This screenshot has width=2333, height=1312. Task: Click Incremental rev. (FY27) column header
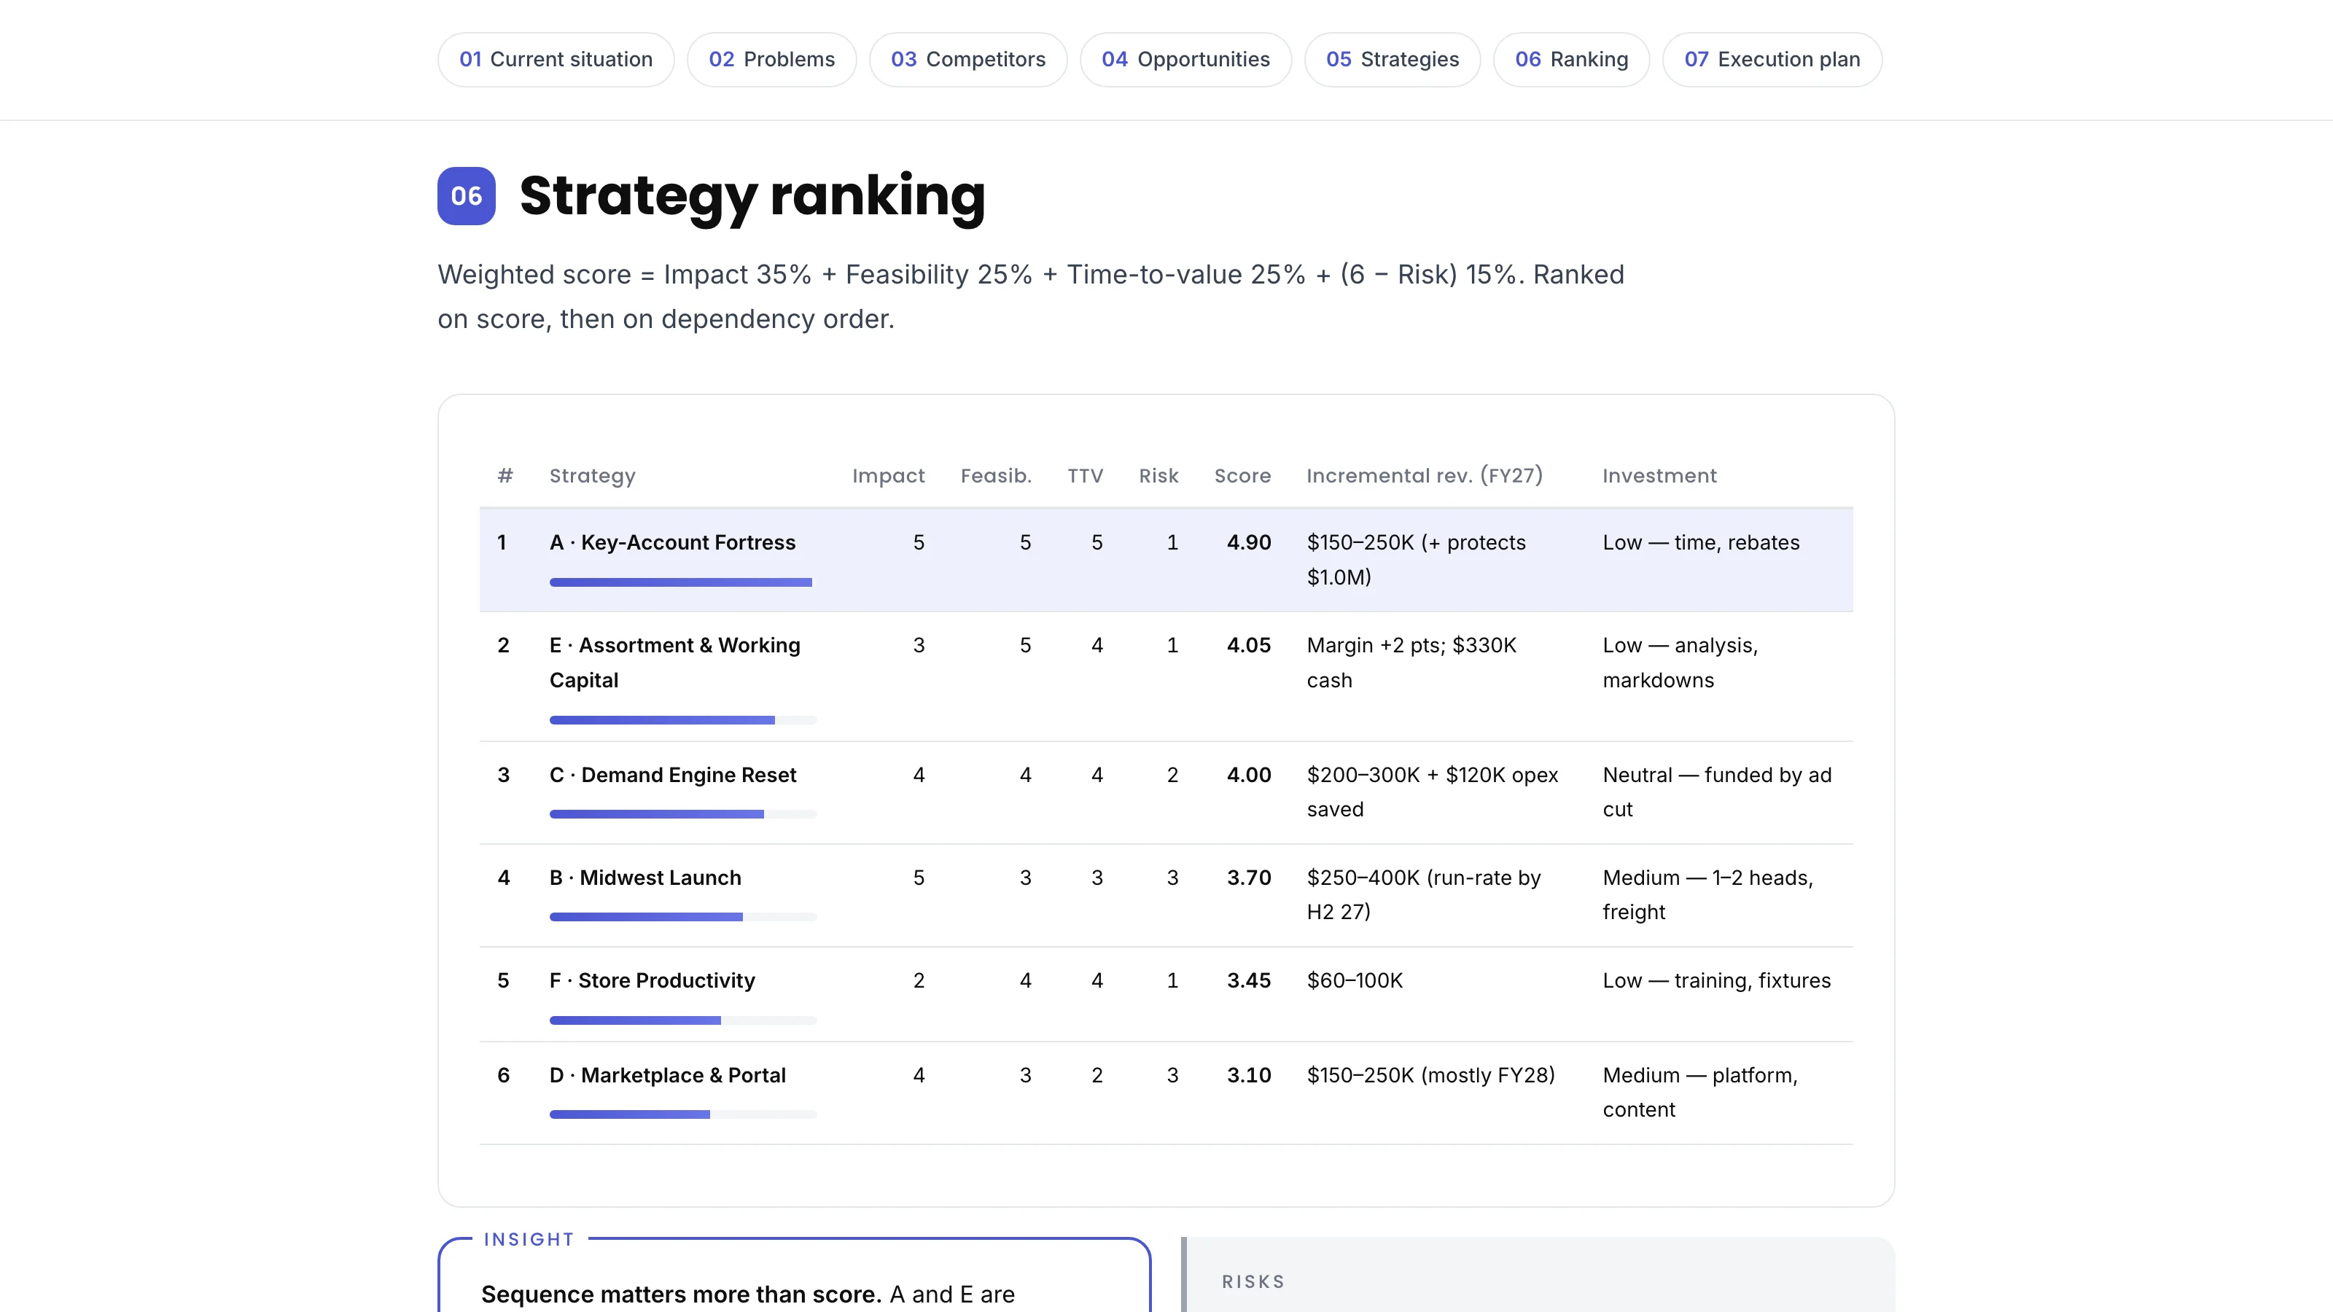coord(1425,476)
